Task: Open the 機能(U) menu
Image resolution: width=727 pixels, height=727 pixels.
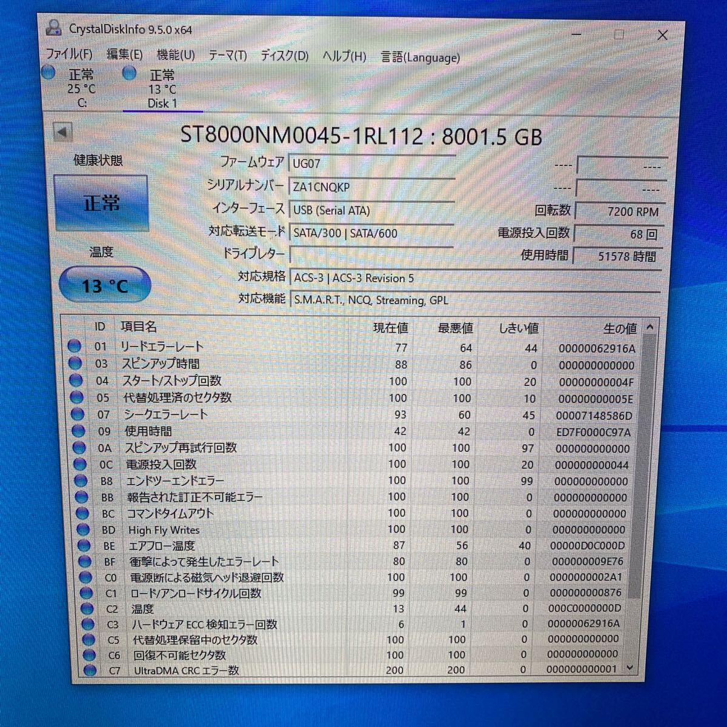Action: tap(176, 55)
